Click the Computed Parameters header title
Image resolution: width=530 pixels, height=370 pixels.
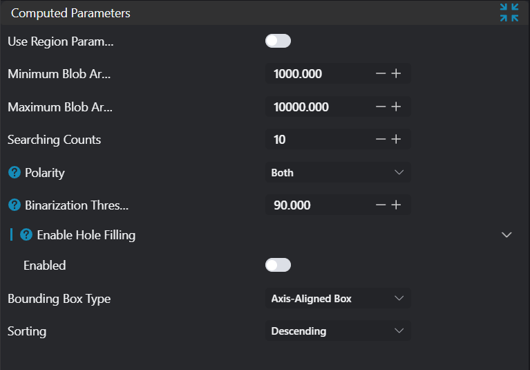point(70,13)
